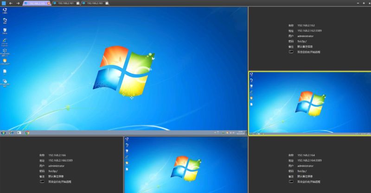Open Internet Explorer icon on main remote desktop
The height and width of the screenshot is (193, 371).
(x=5, y=41)
